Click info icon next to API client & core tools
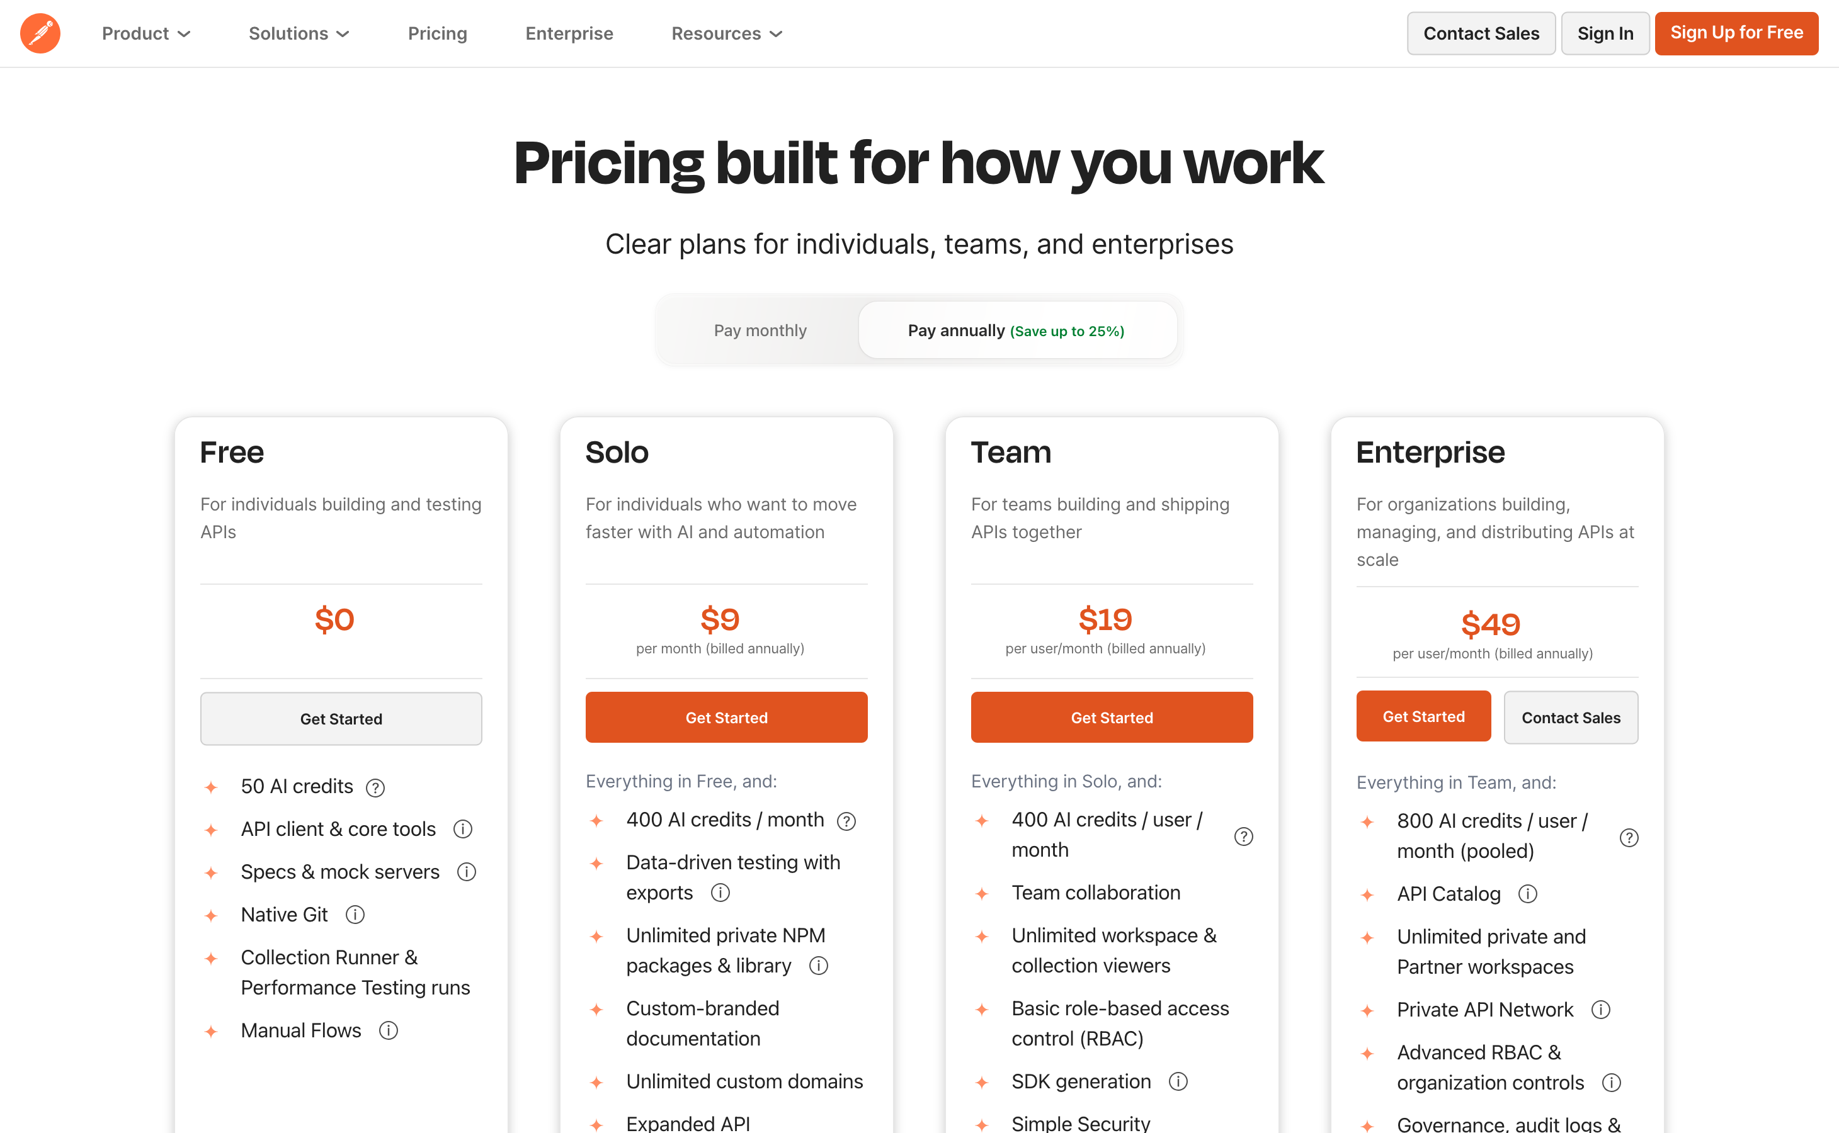Image resolution: width=1839 pixels, height=1133 pixels. point(462,829)
